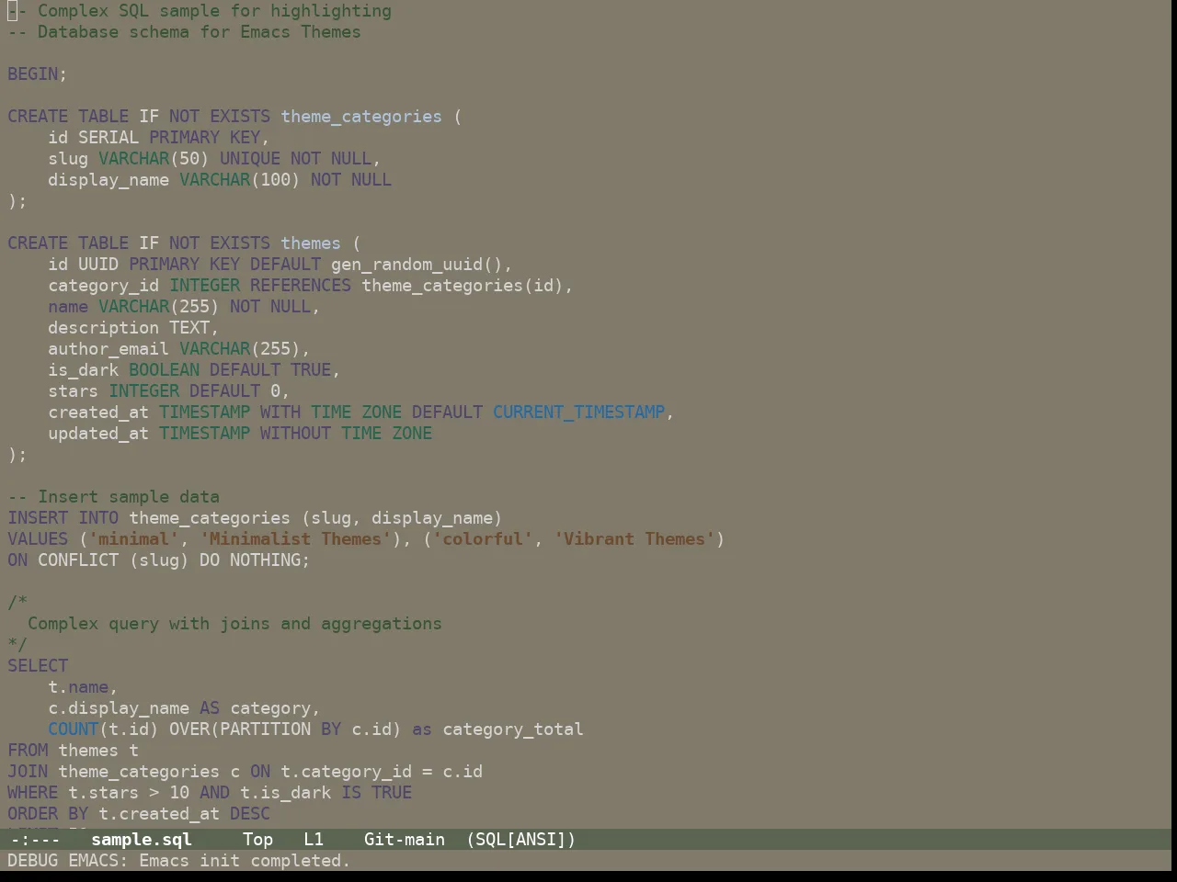Image resolution: width=1177 pixels, height=882 pixels.
Task: Click the -:--- buffer status indicator
Action: click(x=34, y=840)
